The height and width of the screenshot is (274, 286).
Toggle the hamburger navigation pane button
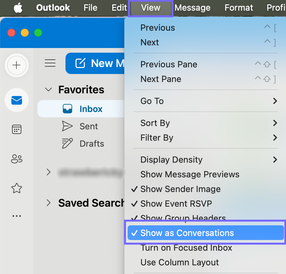coord(50,63)
